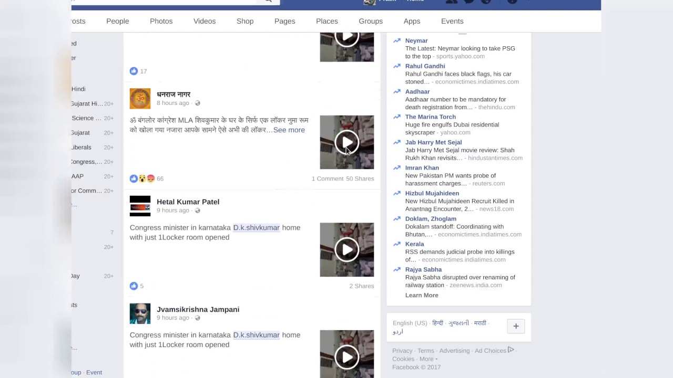The width and height of the screenshot is (673, 378).
Task: Open the More footer dropdown
Action: (x=429, y=359)
